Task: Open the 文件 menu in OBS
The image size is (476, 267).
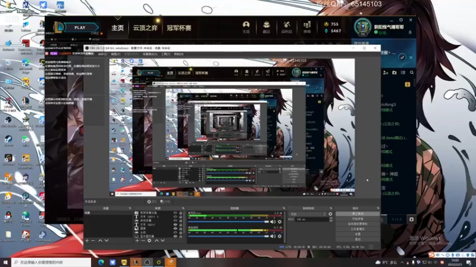Action: coord(90,54)
